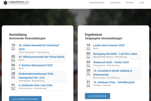Open 10. Autohaus Prinz - Schildberglauf results

pos(114,82)
